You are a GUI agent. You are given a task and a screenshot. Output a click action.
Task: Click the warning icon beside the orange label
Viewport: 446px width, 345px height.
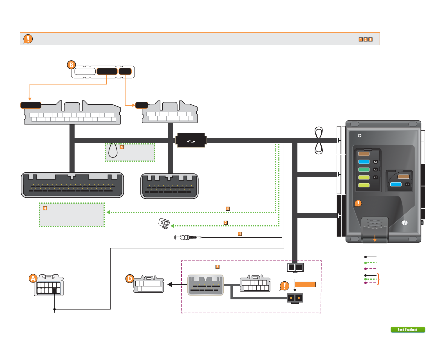(284, 286)
